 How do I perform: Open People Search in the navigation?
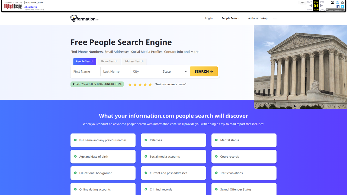click(x=230, y=18)
